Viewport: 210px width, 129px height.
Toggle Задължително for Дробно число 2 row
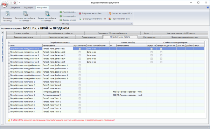tap(80, 69)
